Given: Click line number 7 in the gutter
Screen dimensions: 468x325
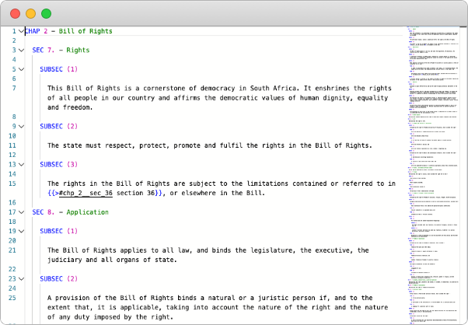Looking at the screenshot, I should coord(14,89).
